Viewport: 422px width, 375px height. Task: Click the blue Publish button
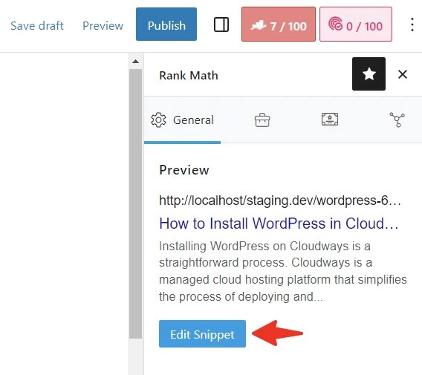[166, 25]
